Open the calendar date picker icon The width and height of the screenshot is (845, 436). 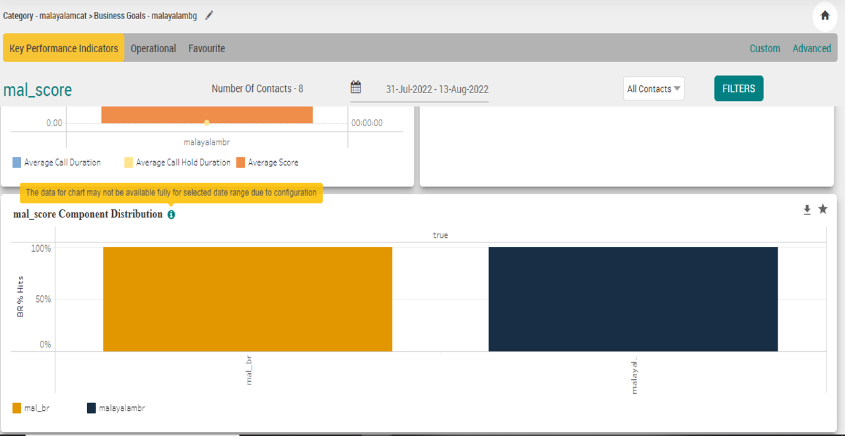click(x=356, y=87)
